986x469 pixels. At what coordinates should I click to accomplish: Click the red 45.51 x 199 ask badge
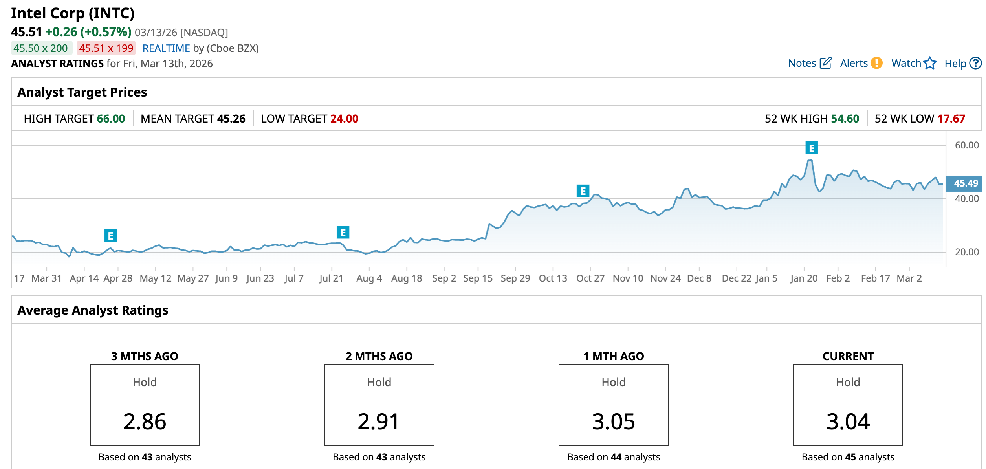[106, 48]
